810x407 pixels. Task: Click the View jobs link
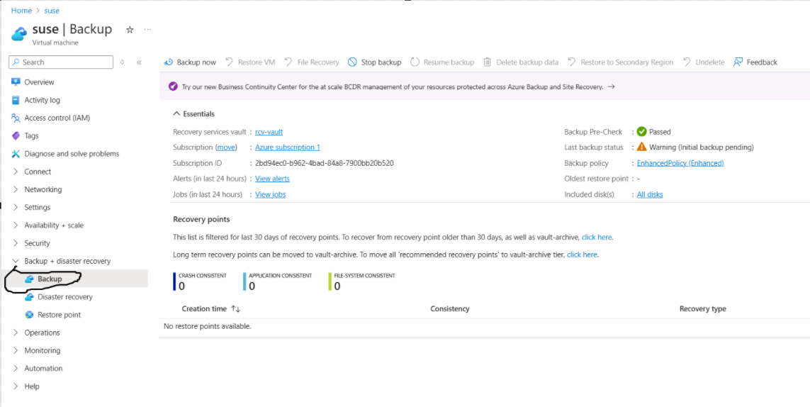(270, 194)
